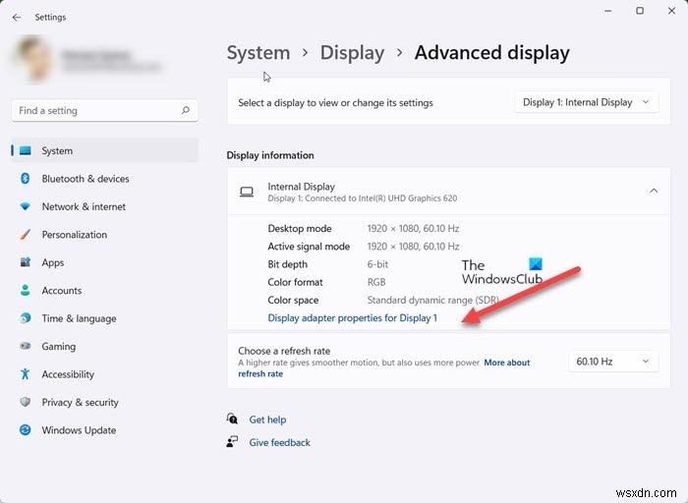This screenshot has width=688, height=503.
Task: Click the Personalization paintbrush icon
Action: [x=25, y=235]
